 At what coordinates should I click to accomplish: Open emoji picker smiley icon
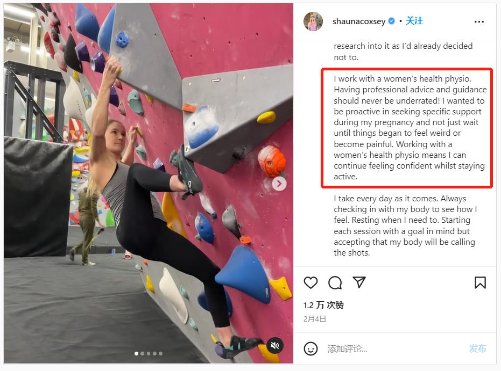pyautogui.click(x=311, y=348)
